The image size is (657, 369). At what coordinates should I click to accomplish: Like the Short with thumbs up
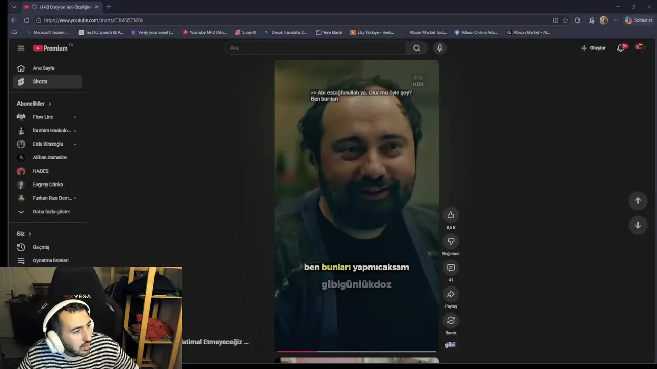pyautogui.click(x=451, y=215)
